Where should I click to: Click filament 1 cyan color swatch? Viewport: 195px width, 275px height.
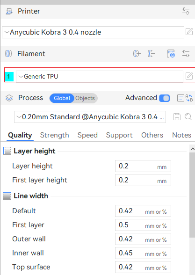[9, 77]
